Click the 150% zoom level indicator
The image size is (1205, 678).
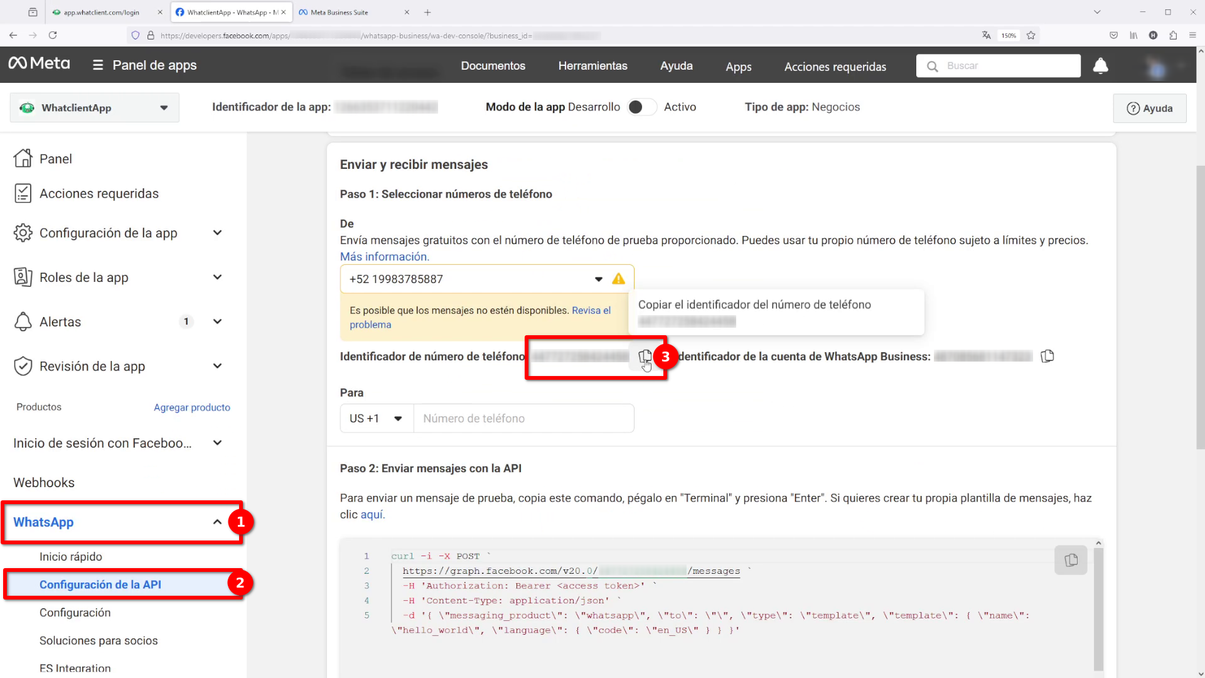(x=1009, y=36)
